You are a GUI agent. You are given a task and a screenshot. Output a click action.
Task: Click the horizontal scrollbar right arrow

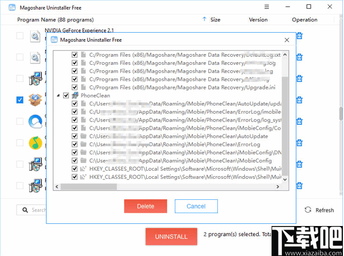point(278,186)
